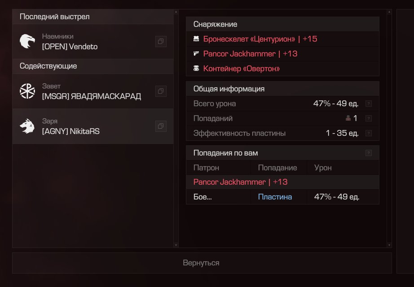The height and width of the screenshot is (287, 414).
Task: Click the wolf emblem of Заря faction
Action: click(x=27, y=126)
